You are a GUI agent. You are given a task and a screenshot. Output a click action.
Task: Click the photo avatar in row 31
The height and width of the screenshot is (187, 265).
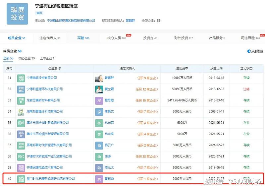click(99, 78)
